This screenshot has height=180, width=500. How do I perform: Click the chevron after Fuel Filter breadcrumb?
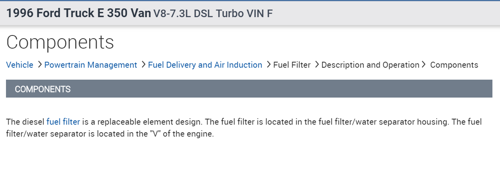(317, 65)
